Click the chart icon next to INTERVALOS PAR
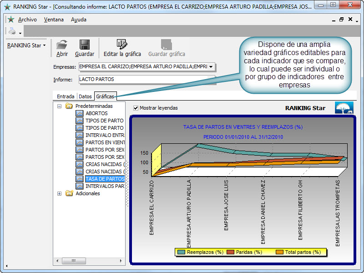This screenshot has width=364, height=273. point(79,186)
